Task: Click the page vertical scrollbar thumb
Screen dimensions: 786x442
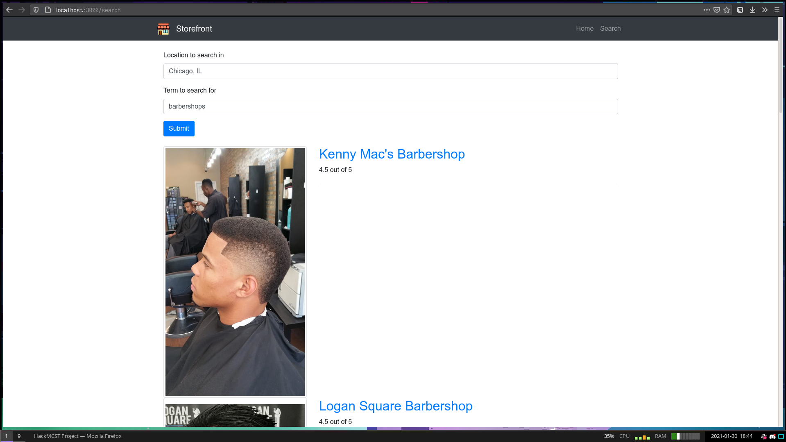Action: [781, 66]
